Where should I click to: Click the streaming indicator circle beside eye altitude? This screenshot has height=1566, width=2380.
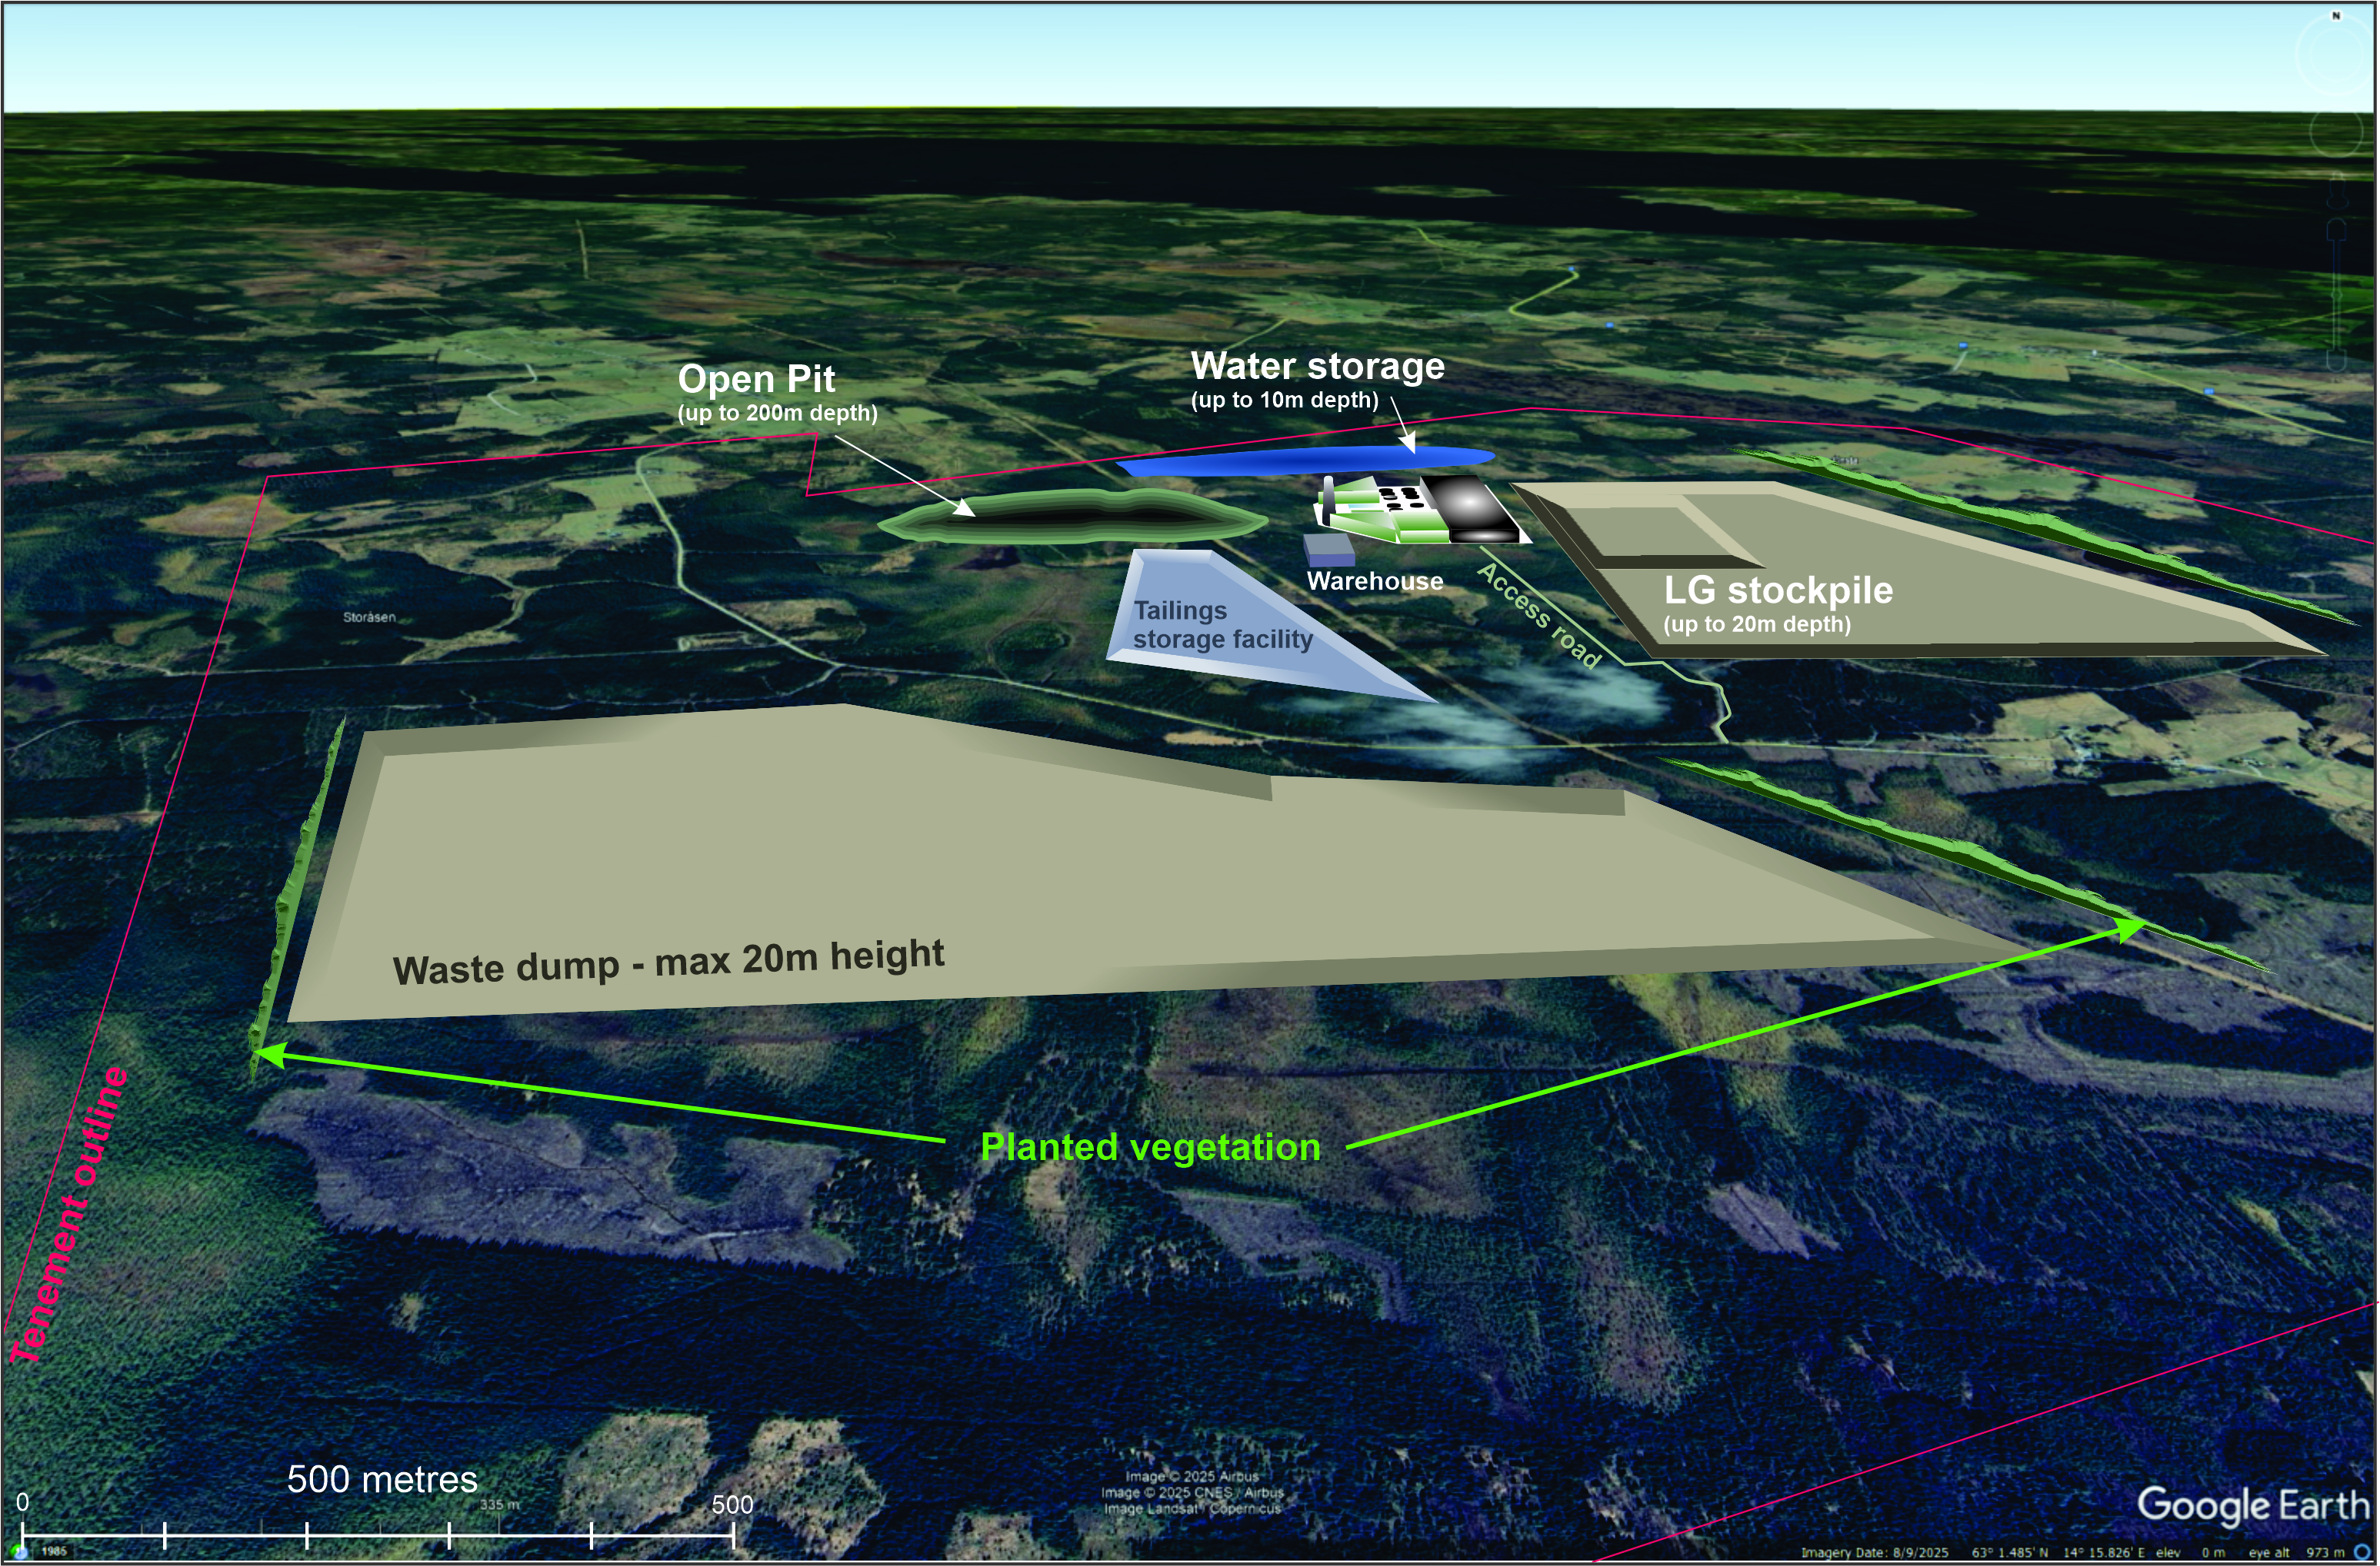click(x=2363, y=1551)
